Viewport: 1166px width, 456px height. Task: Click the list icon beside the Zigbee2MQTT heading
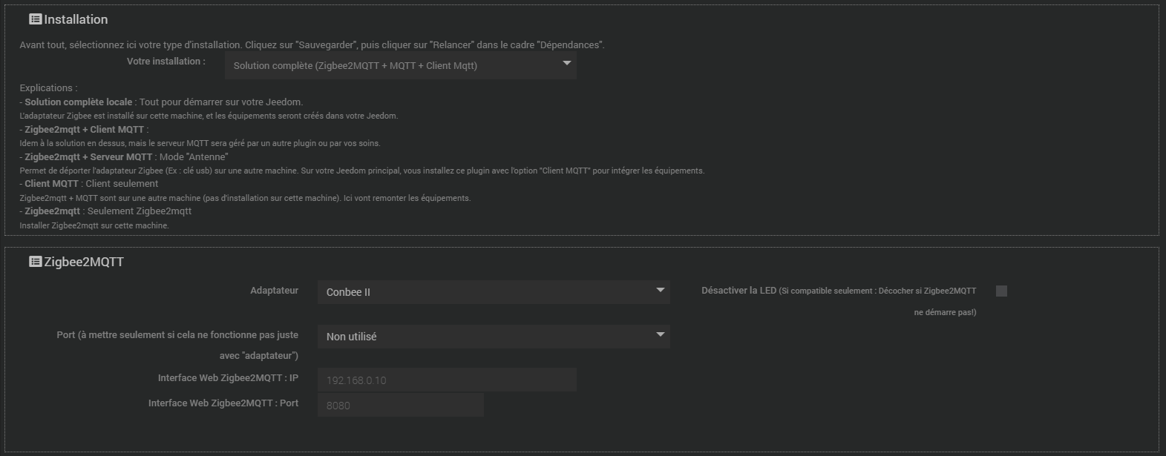tap(35, 262)
